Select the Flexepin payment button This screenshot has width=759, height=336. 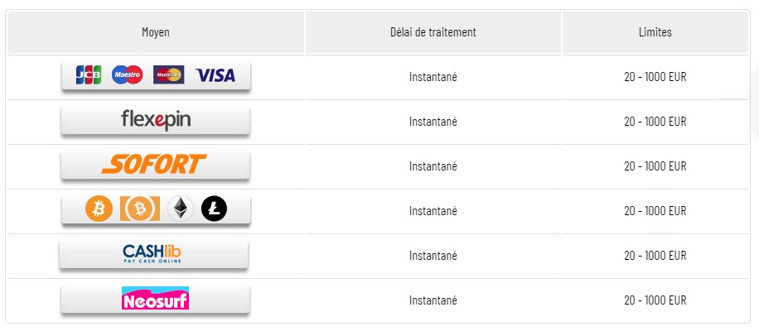point(156,121)
